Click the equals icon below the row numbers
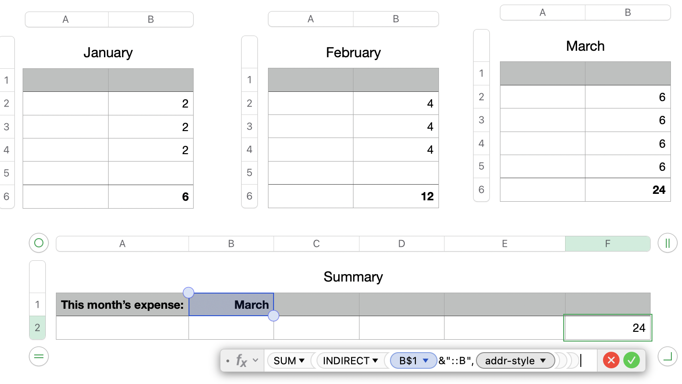The image size is (682, 384). [38, 356]
